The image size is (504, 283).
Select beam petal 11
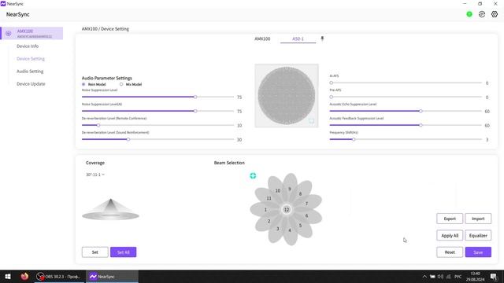269,198
